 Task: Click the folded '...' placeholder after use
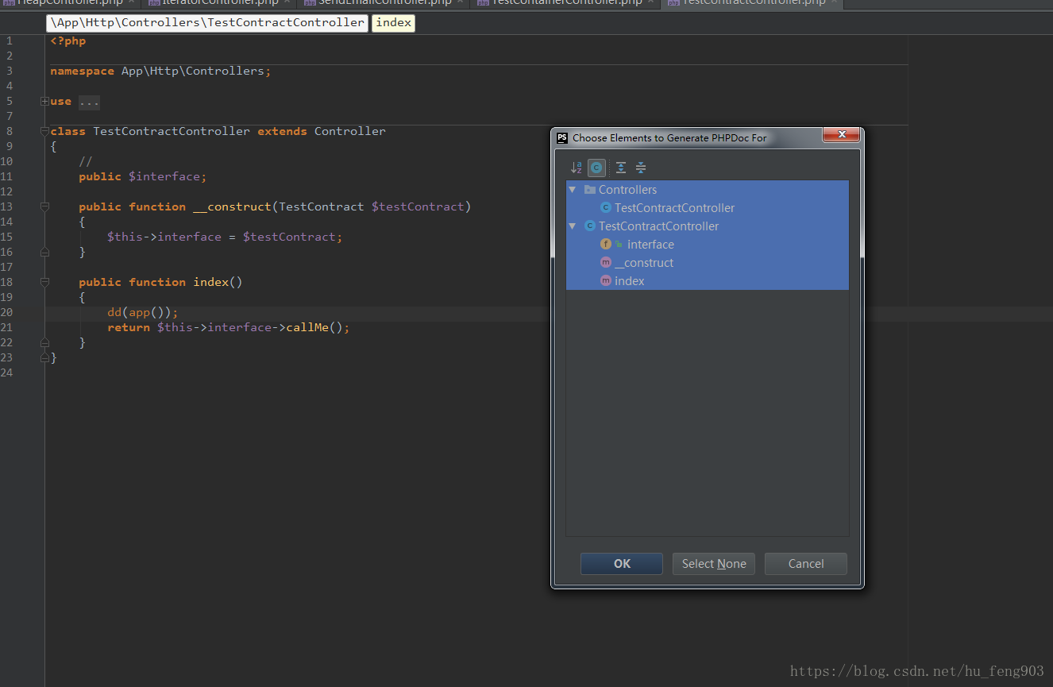click(x=89, y=102)
